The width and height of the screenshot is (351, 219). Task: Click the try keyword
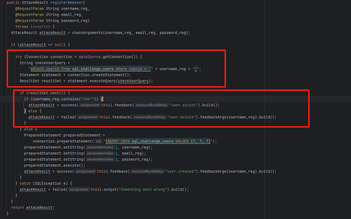(19, 57)
